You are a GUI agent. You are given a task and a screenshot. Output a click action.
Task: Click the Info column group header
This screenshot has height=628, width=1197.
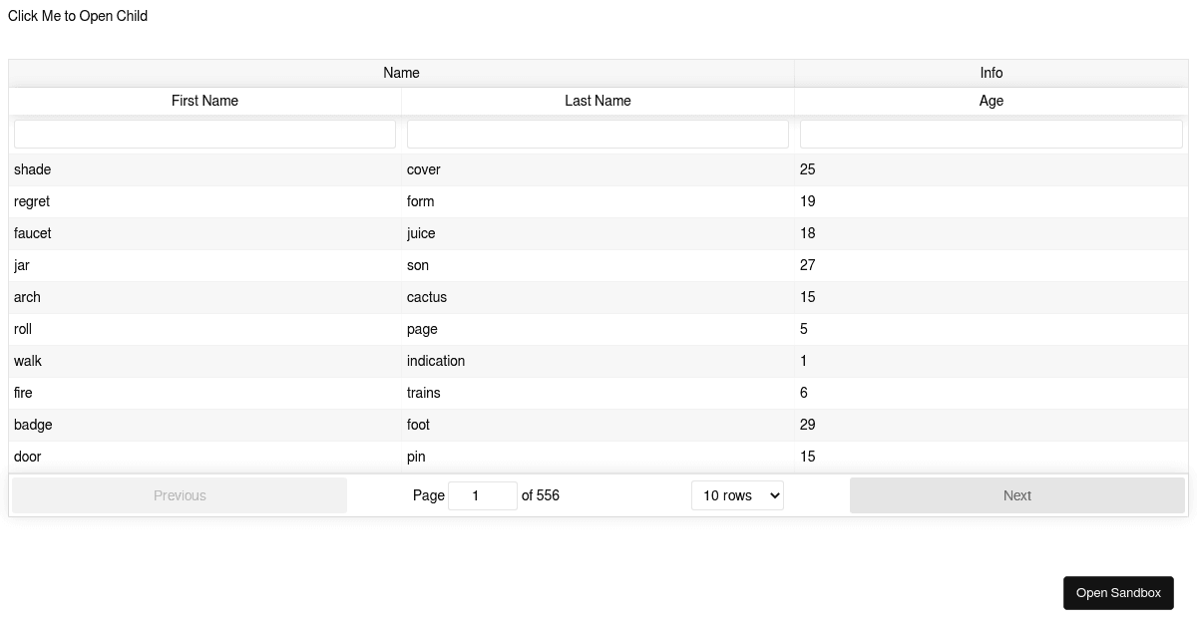tap(991, 72)
